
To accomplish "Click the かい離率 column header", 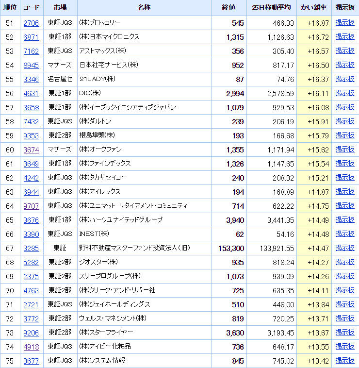I will [314, 7].
